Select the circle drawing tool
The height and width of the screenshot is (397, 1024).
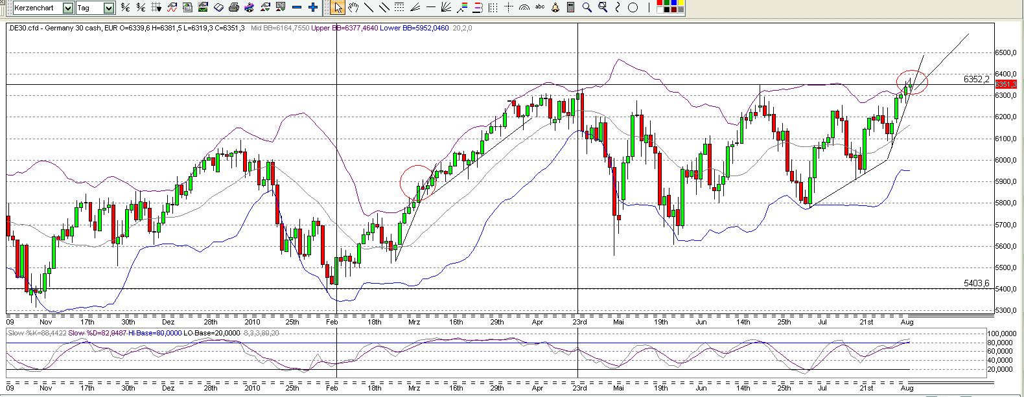click(x=633, y=7)
